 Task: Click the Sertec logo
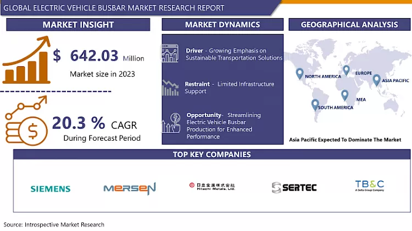[x=294, y=188]
